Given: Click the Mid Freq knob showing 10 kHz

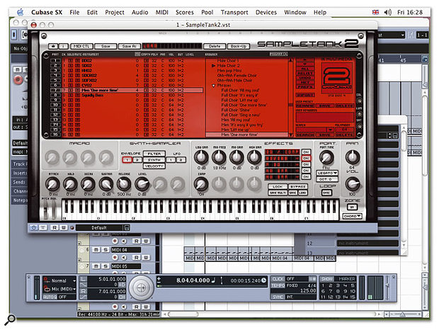Looking at the screenshot, I should tap(219, 157).
